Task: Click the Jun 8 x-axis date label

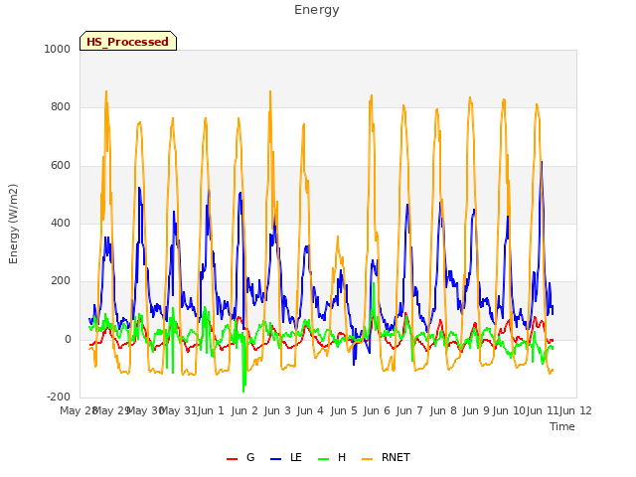Action: click(443, 410)
